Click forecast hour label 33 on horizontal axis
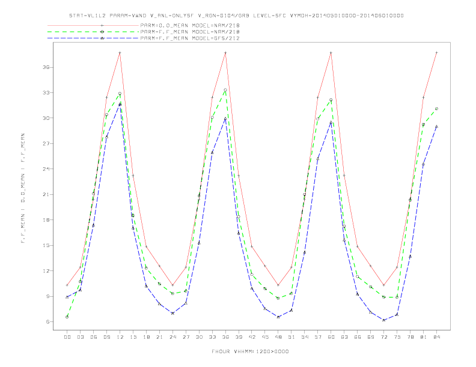 coord(212,337)
